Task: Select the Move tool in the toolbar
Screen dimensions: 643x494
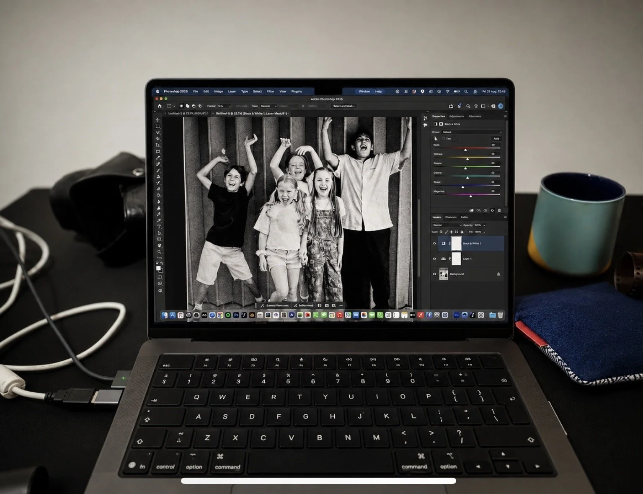Action: pyautogui.click(x=158, y=120)
